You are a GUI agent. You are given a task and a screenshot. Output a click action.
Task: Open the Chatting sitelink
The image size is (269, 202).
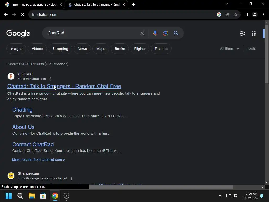coord(22,110)
